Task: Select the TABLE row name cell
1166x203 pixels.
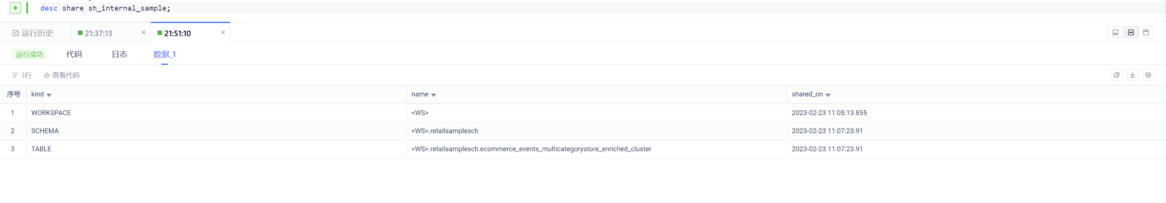Action: click(531, 149)
